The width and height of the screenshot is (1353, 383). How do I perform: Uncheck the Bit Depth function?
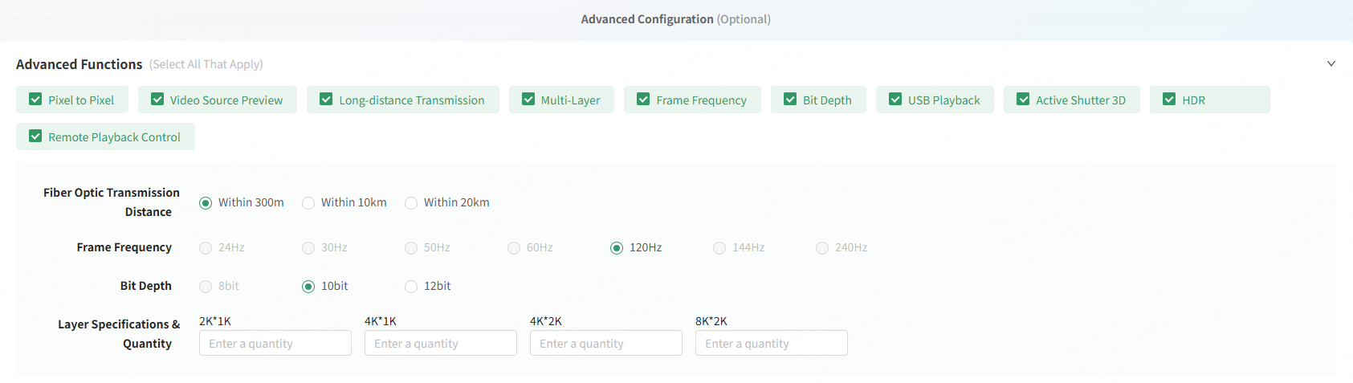(x=790, y=100)
